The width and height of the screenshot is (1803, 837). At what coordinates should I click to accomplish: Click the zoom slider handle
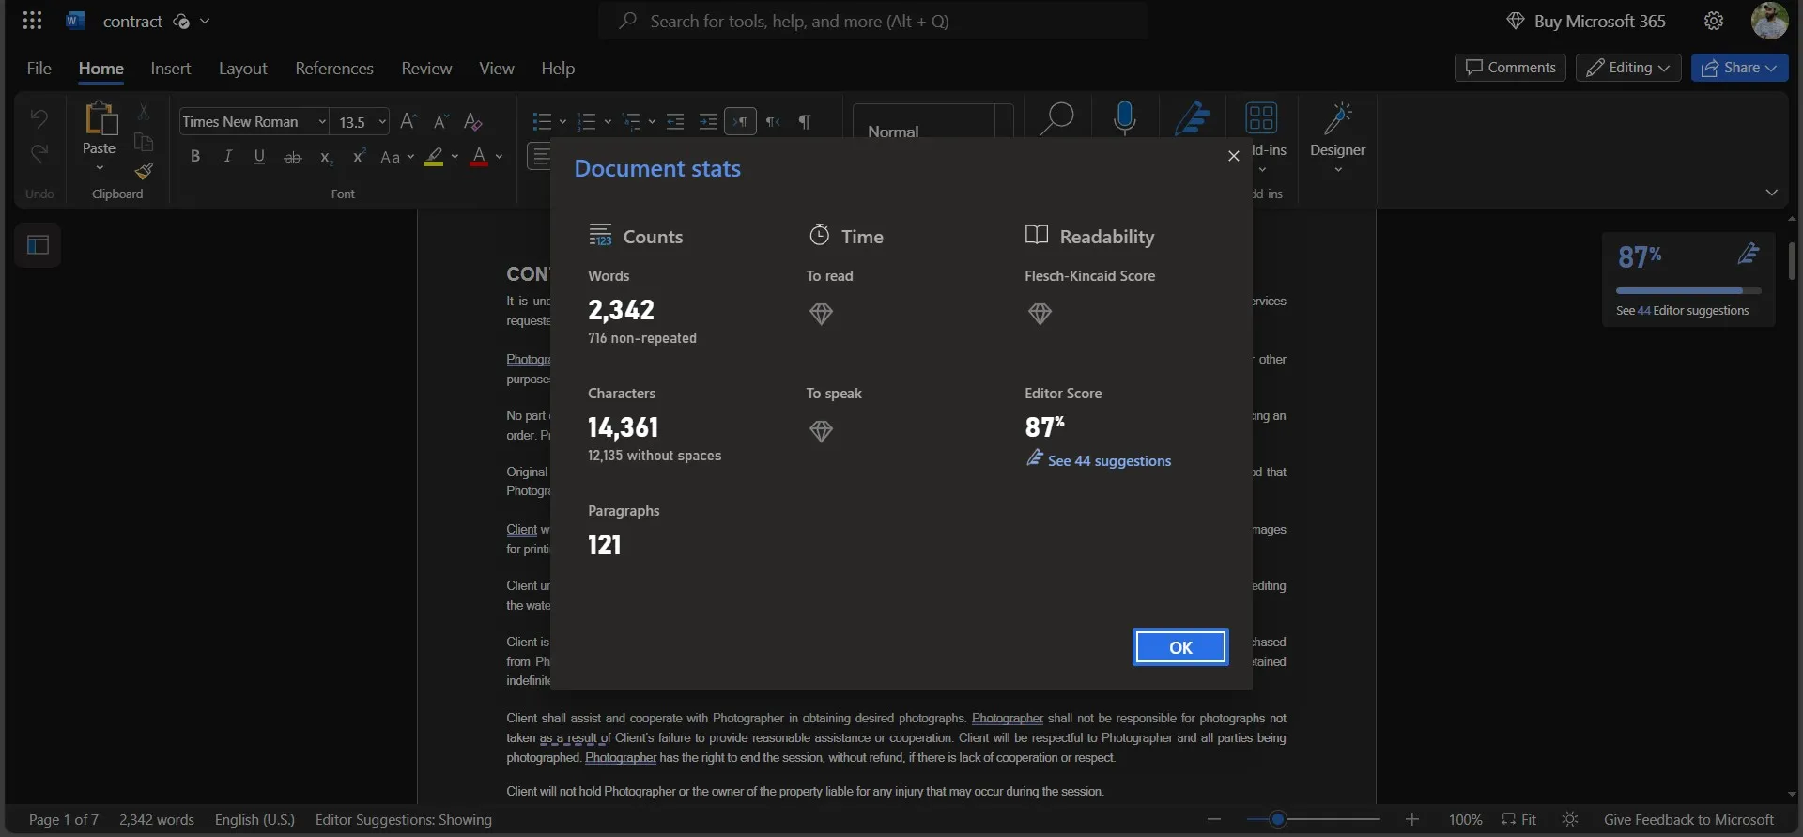[1277, 820]
